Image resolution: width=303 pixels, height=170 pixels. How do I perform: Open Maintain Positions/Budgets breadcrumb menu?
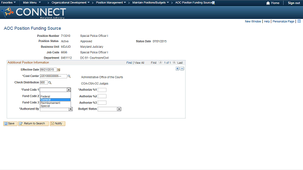(x=151, y=3)
